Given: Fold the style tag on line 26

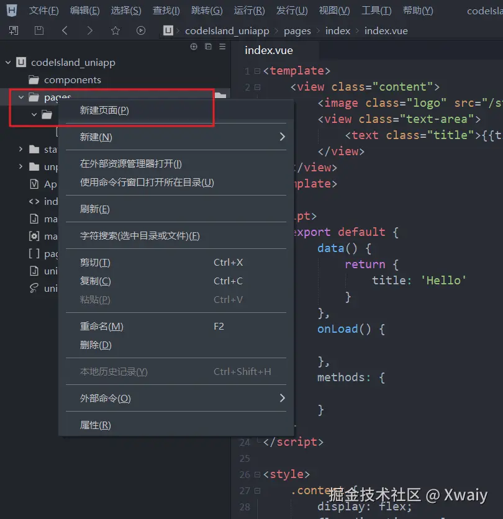Looking at the screenshot, I should [x=257, y=475].
